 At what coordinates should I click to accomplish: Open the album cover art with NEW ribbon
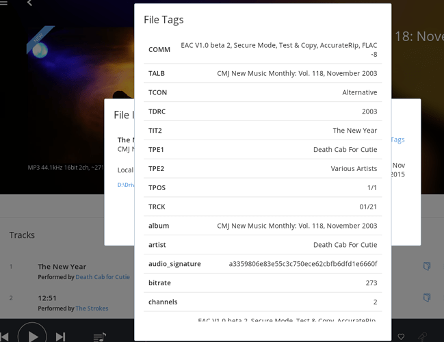pyautogui.click(x=81, y=96)
